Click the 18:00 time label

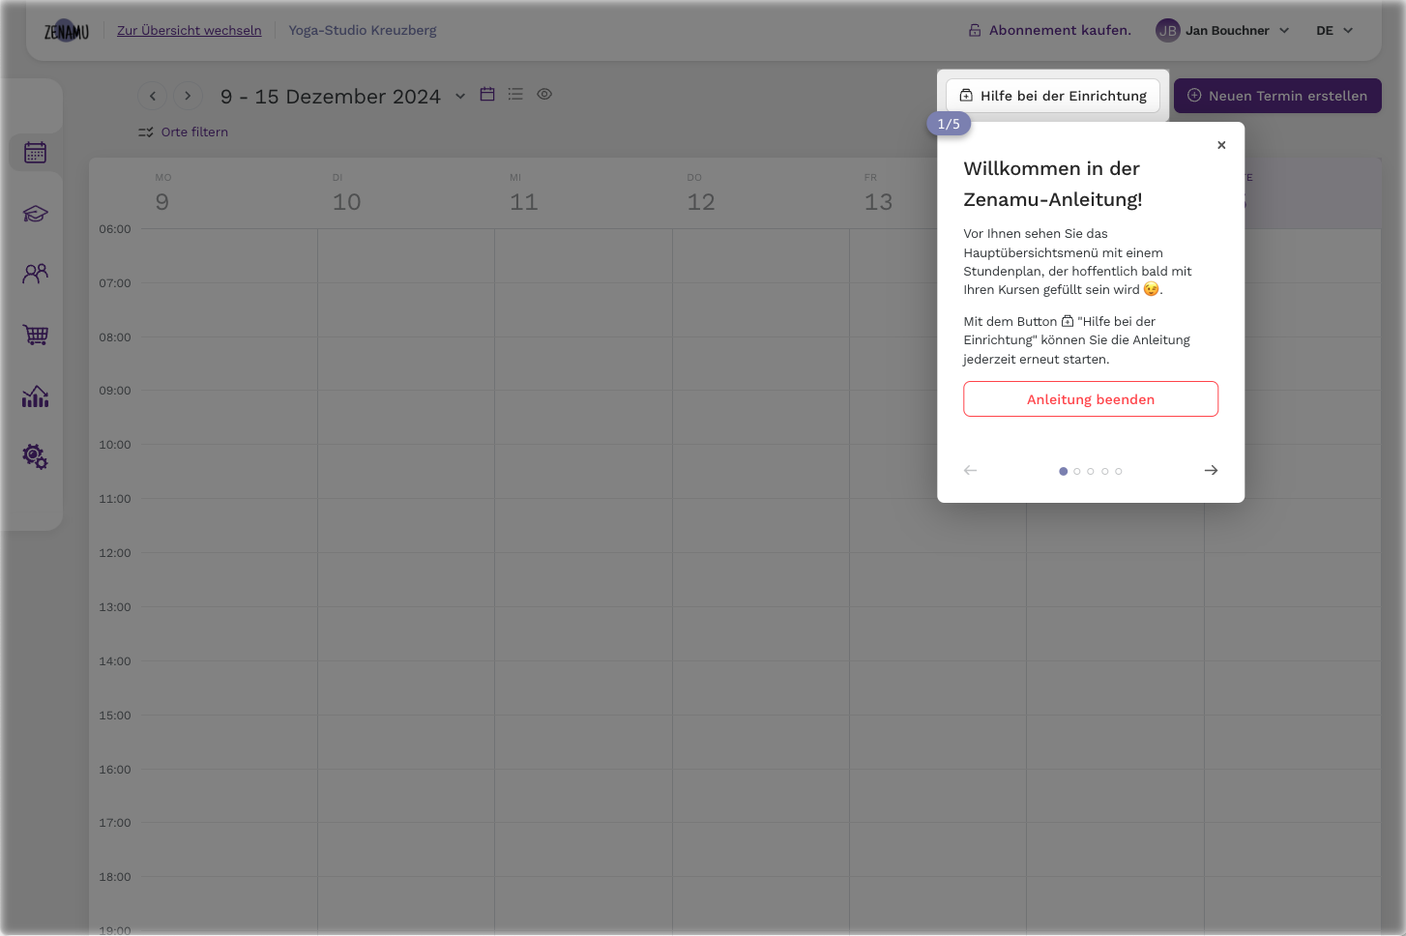(115, 877)
